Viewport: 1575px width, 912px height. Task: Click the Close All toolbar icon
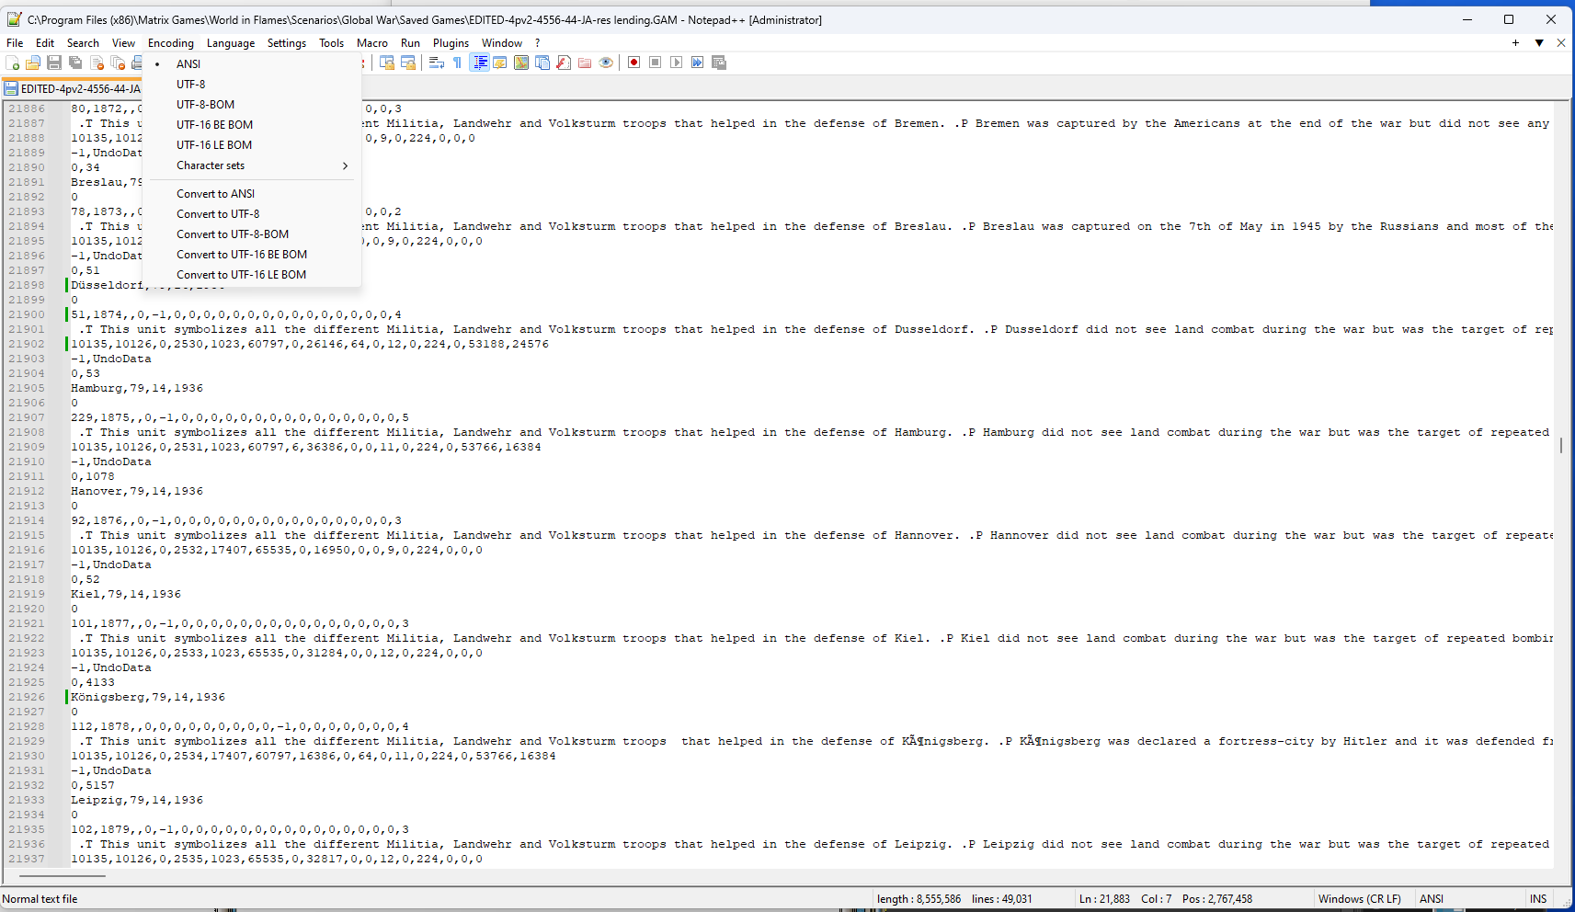(x=118, y=63)
